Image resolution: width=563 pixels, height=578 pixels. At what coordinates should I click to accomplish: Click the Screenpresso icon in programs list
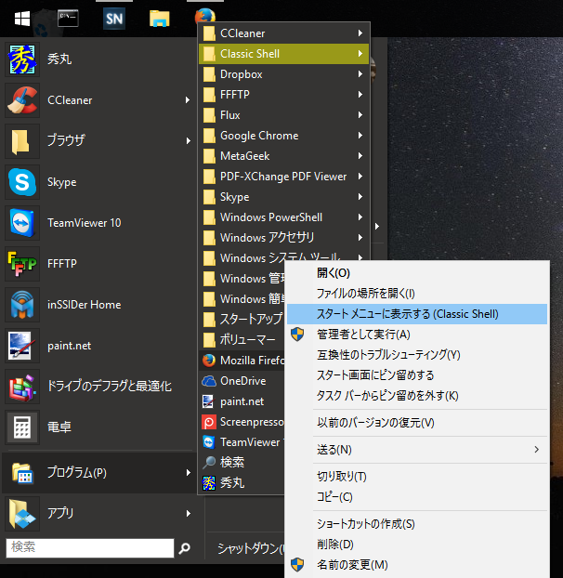click(209, 422)
